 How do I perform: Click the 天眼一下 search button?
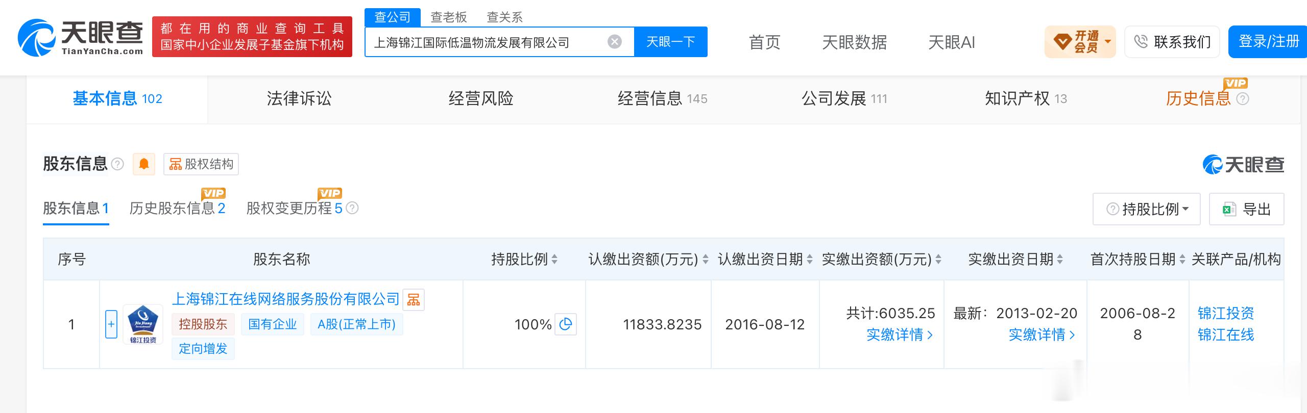[671, 42]
